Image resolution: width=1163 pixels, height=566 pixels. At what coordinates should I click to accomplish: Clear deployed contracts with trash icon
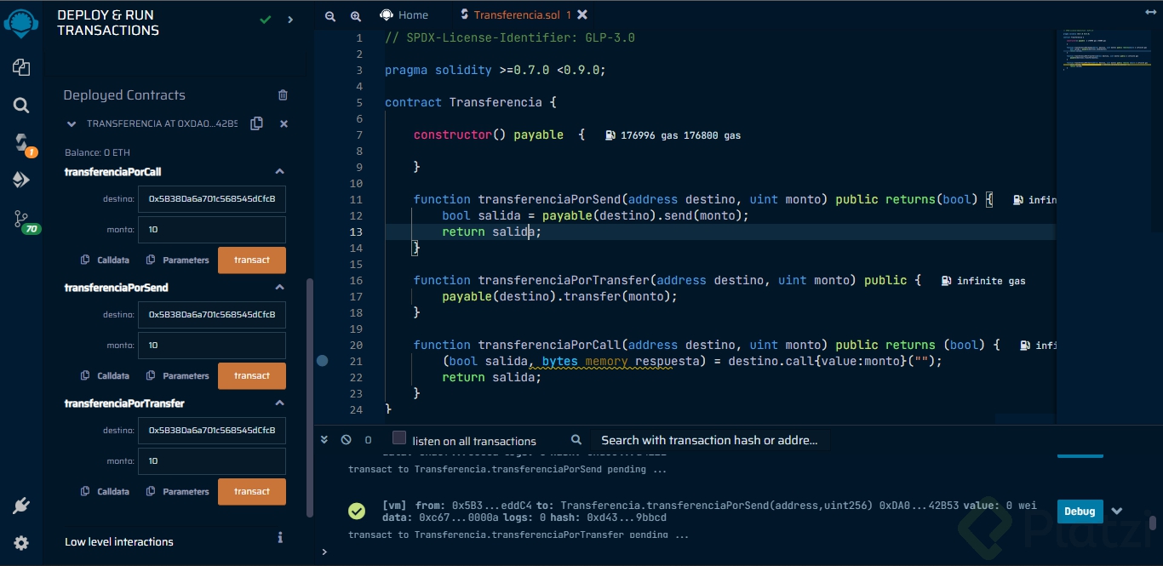(284, 95)
